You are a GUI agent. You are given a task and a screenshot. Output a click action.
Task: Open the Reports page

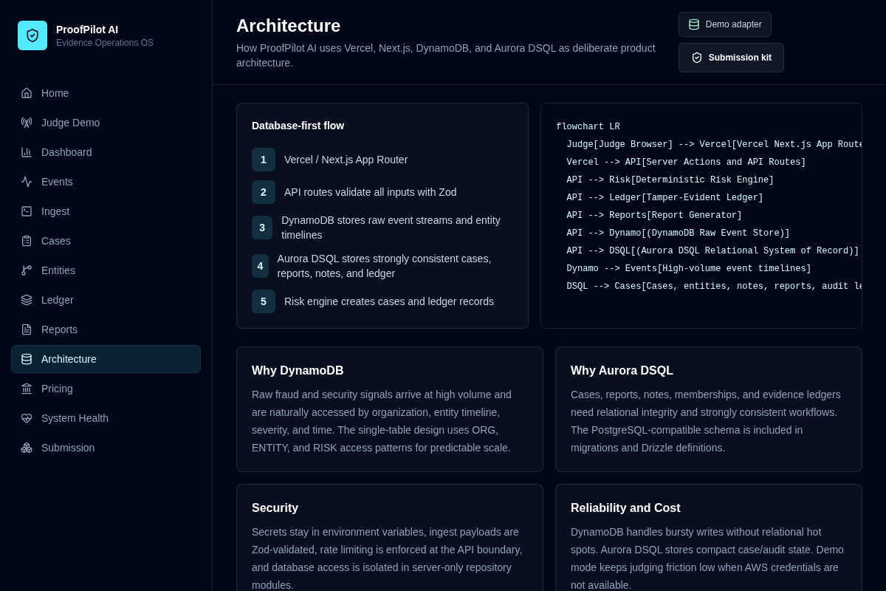point(106,329)
